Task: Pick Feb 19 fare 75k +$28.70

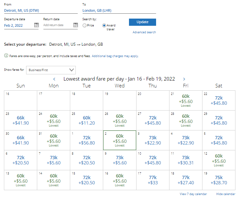Action: 218,180
